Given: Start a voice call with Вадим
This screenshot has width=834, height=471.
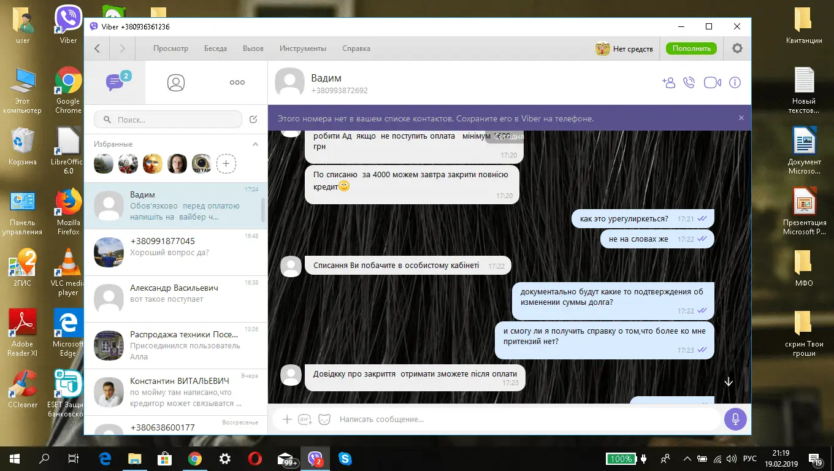Looking at the screenshot, I should click(x=689, y=82).
